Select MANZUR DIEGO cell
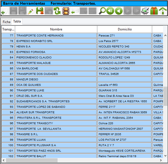 56,79
